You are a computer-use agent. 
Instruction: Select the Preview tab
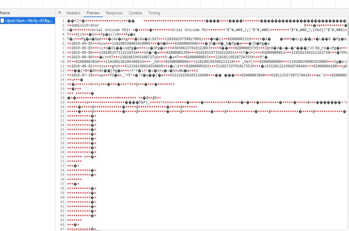pyautogui.click(x=93, y=13)
